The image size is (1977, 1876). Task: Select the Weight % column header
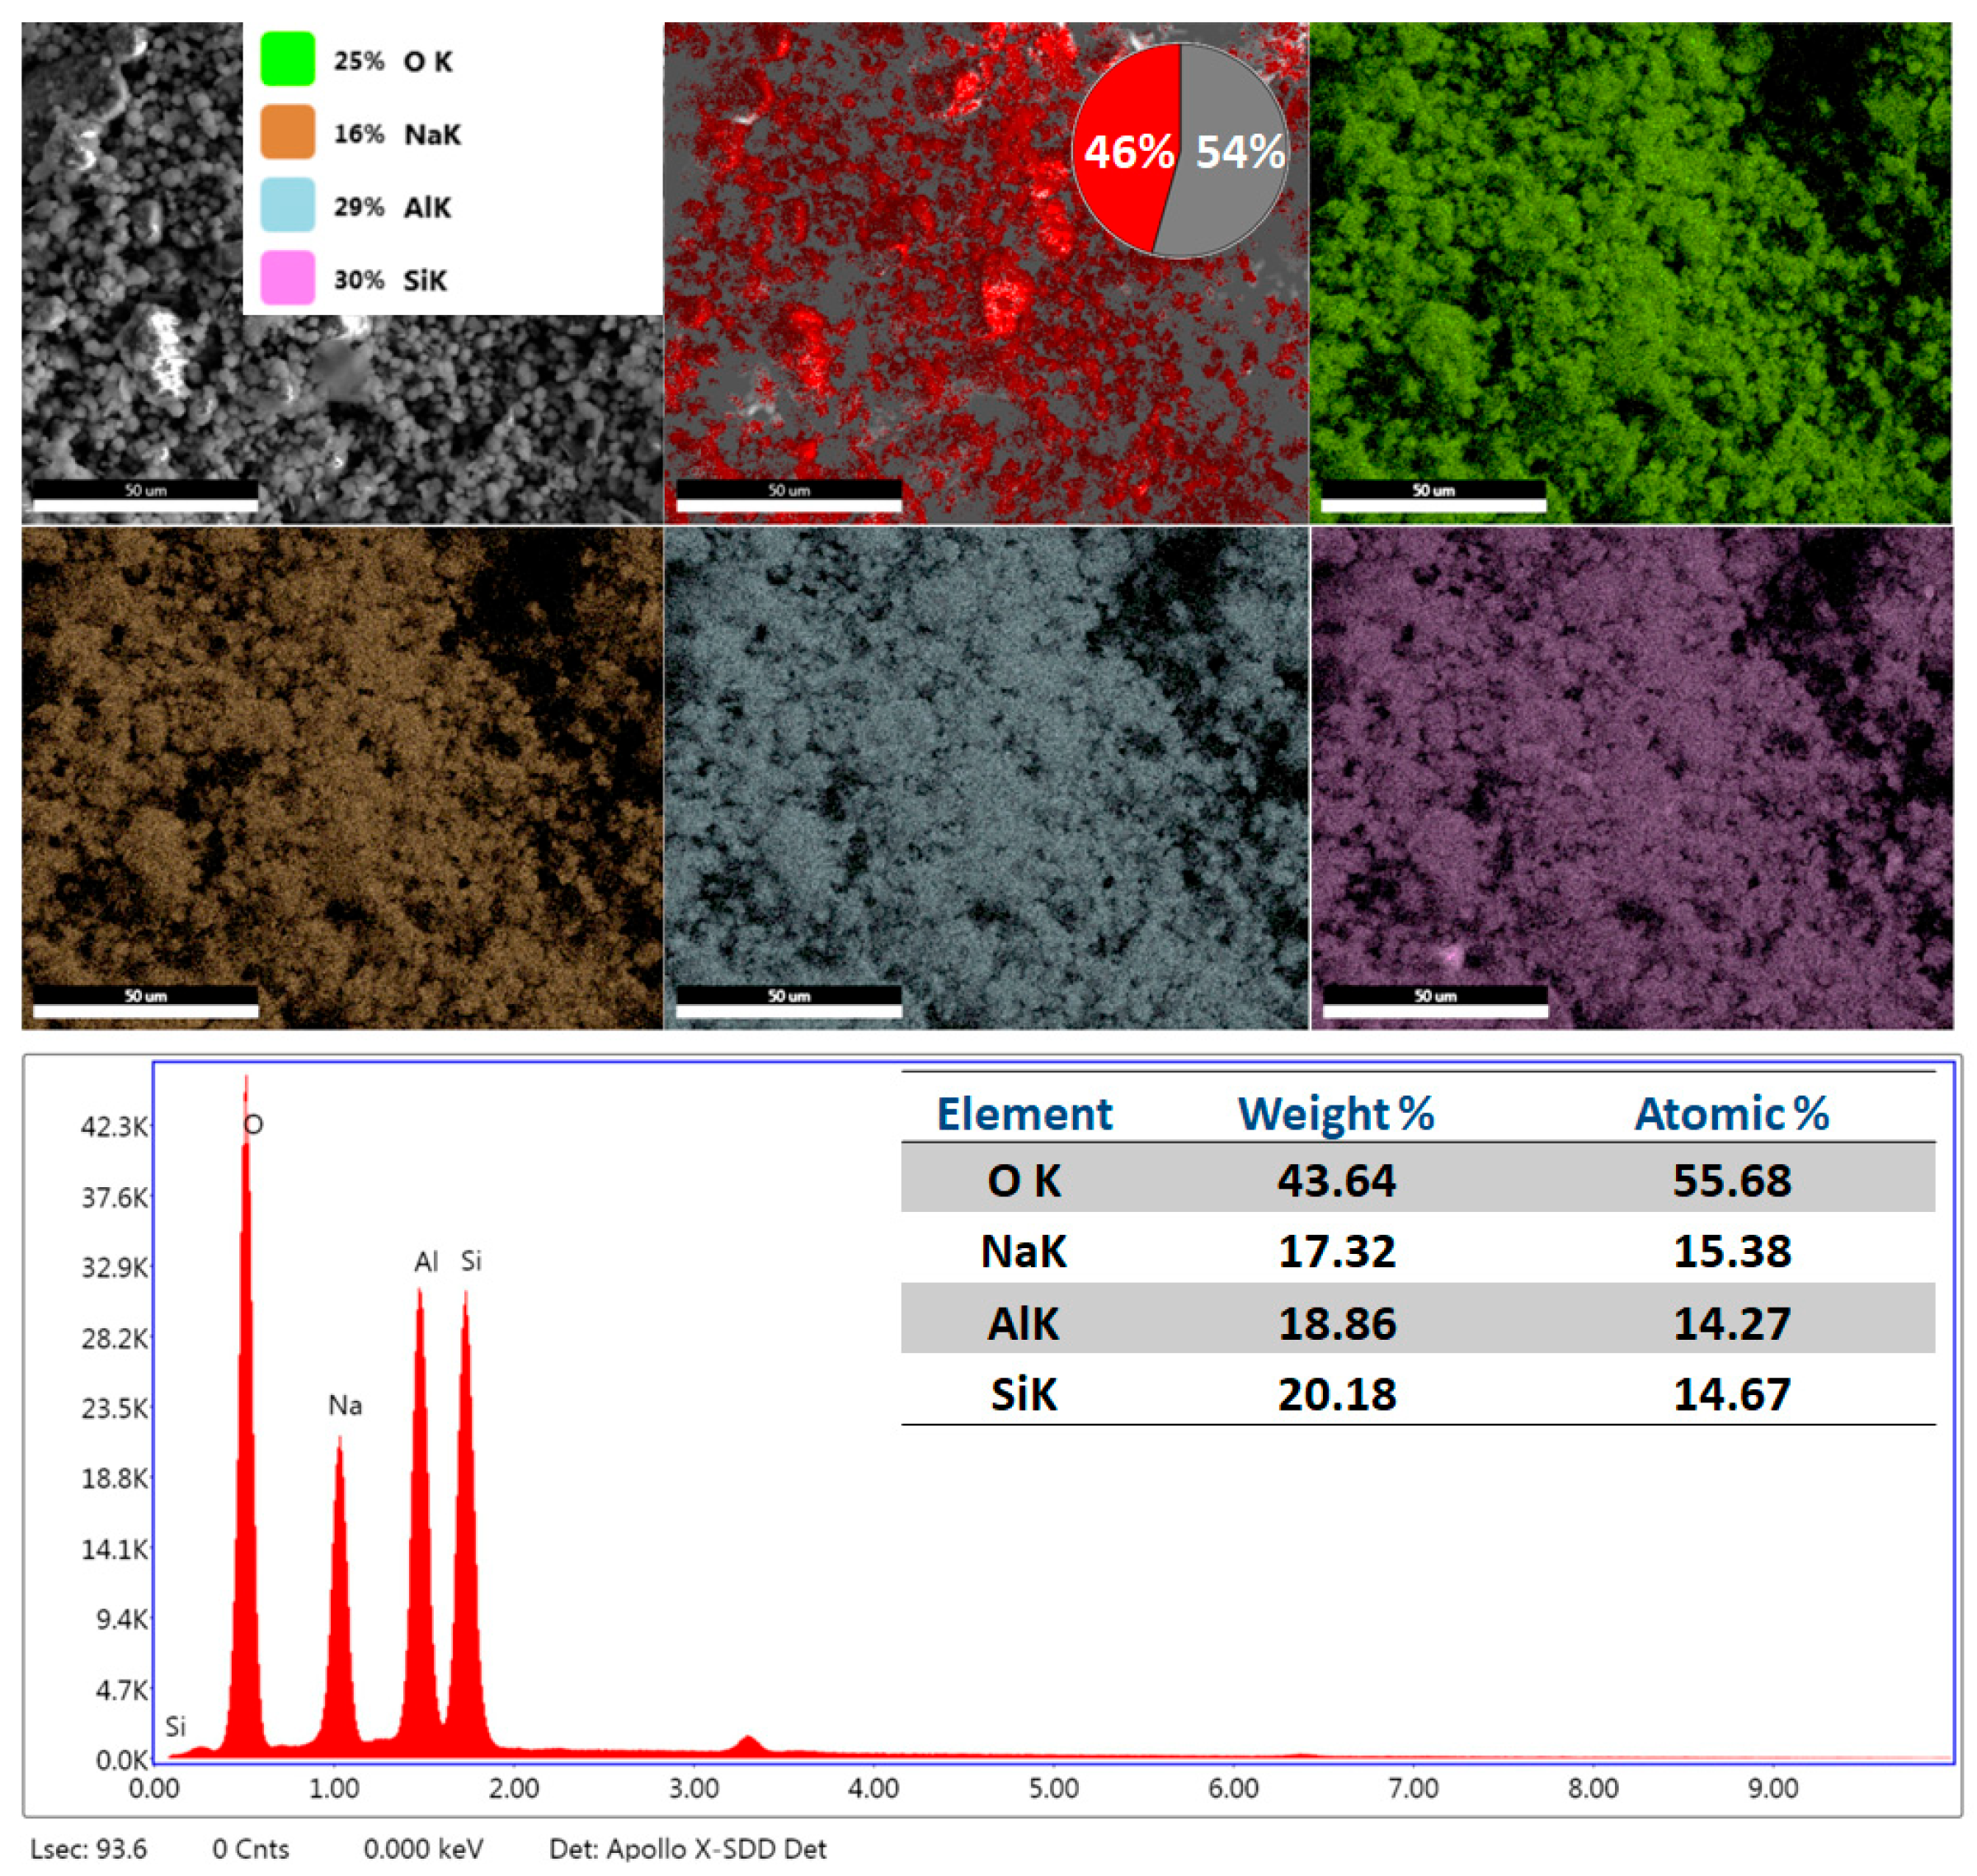click(x=1335, y=1113)
